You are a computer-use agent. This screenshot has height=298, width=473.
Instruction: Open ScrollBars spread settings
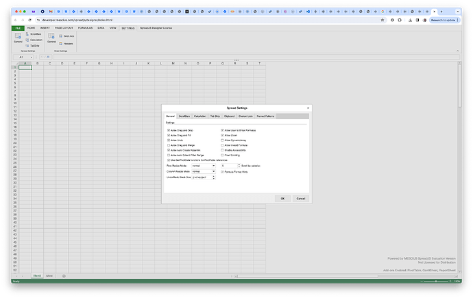click(x=34, y=34)
